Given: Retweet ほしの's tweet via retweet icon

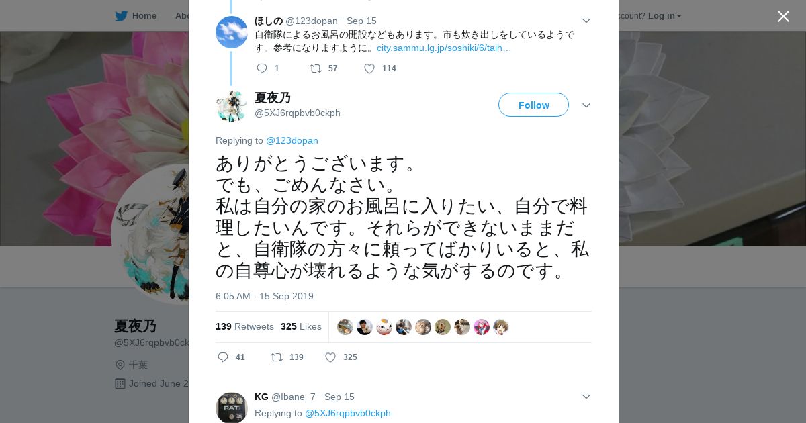Looking at the screenshot, I should click(x=315, y=68).
